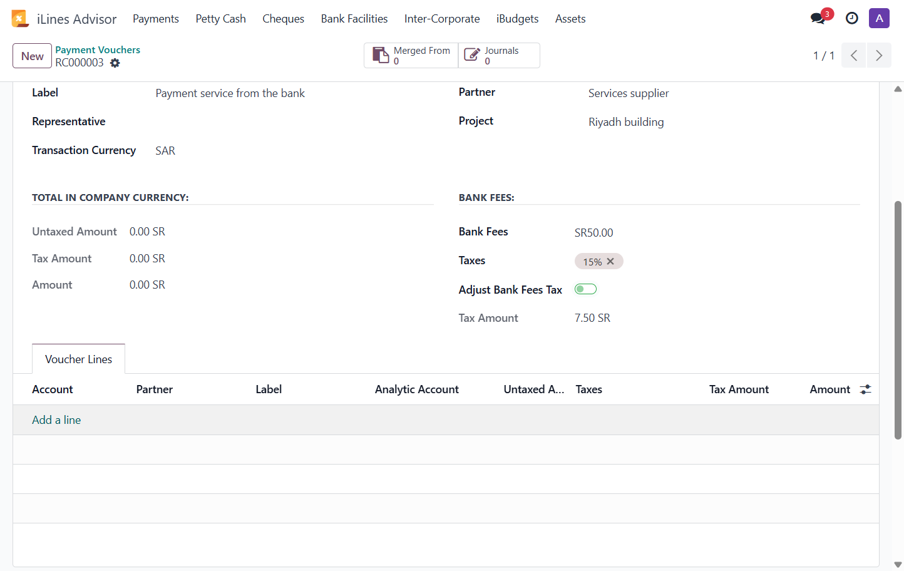Click the iLines Advisor app logo
The height and width of the screenshot is (571, 904).
[20, 19]
